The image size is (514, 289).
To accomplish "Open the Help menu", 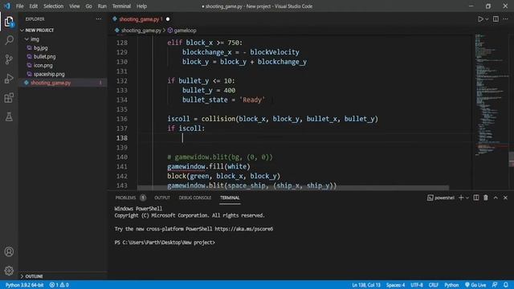I will [x=141, y=6].
